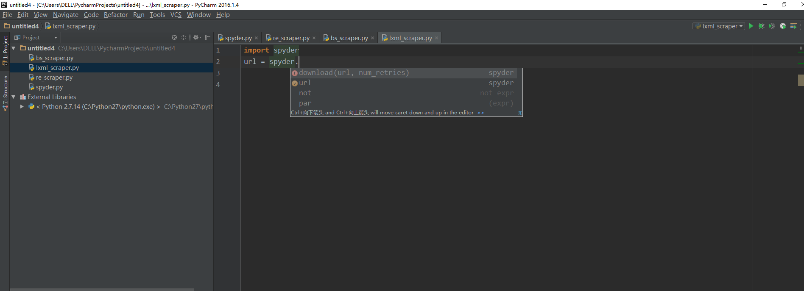Viewport: 804px width, 291px height.
Task: Open the Edit menu
Action: point(23,15)
